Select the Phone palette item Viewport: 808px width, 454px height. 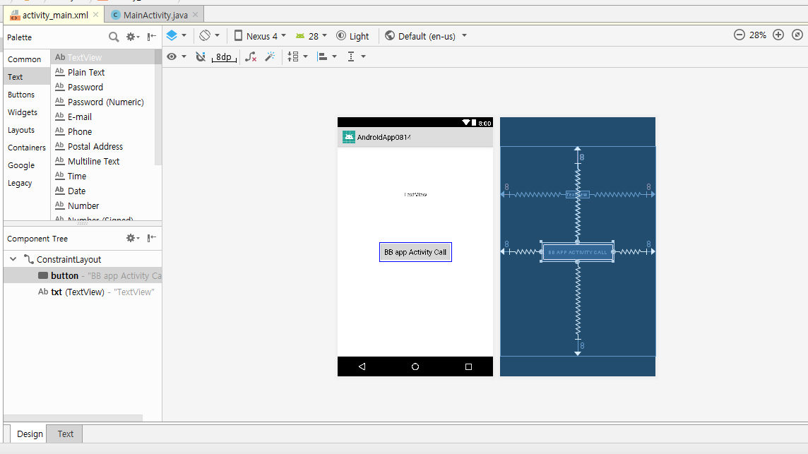coord(103,131)
